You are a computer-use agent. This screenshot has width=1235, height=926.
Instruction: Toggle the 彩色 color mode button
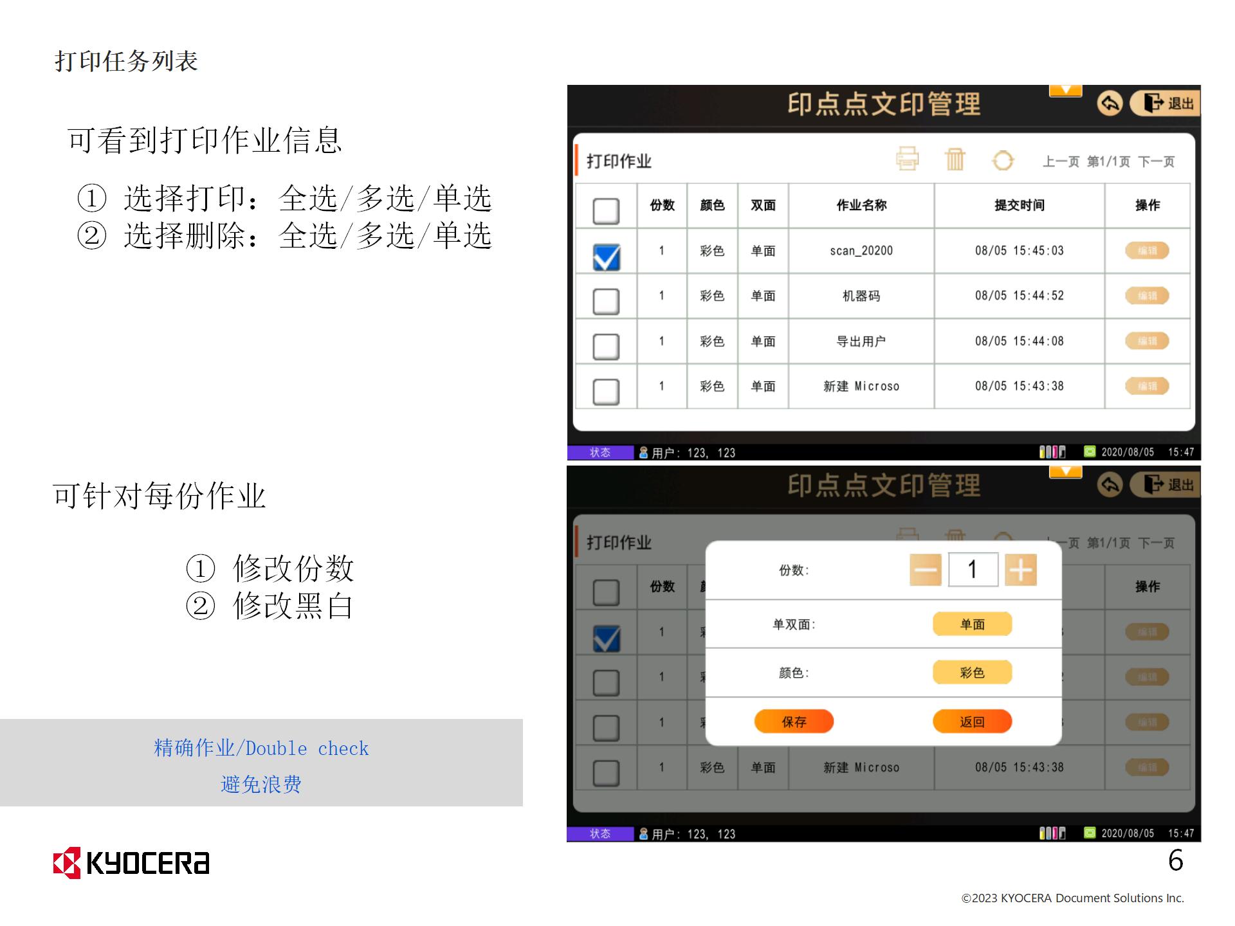pos(972,673)
